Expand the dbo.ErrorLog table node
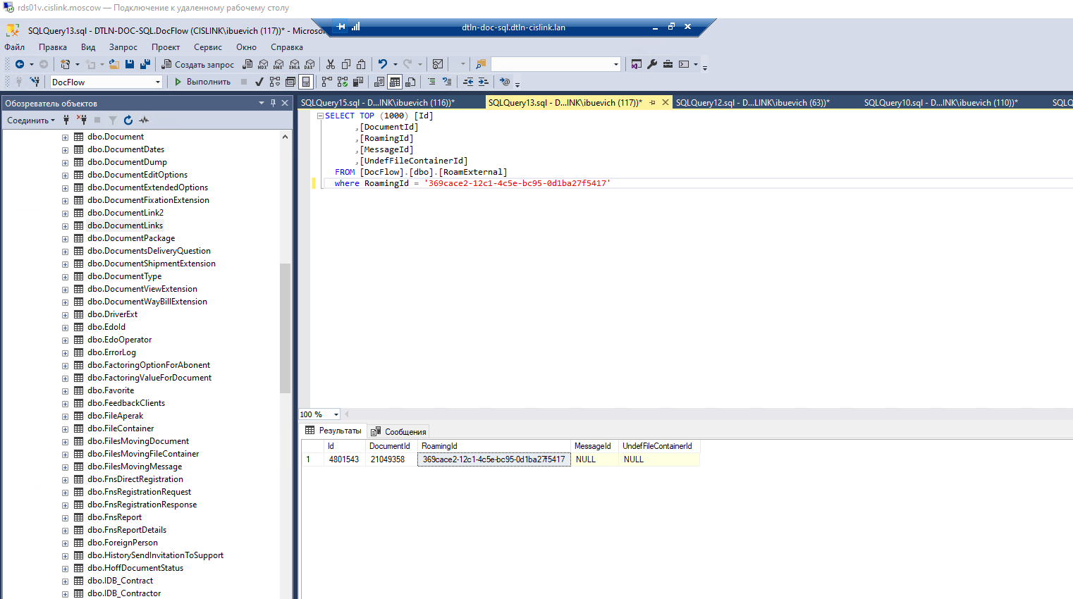 point(65,353)
